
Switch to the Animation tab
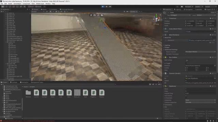(24, 82)
